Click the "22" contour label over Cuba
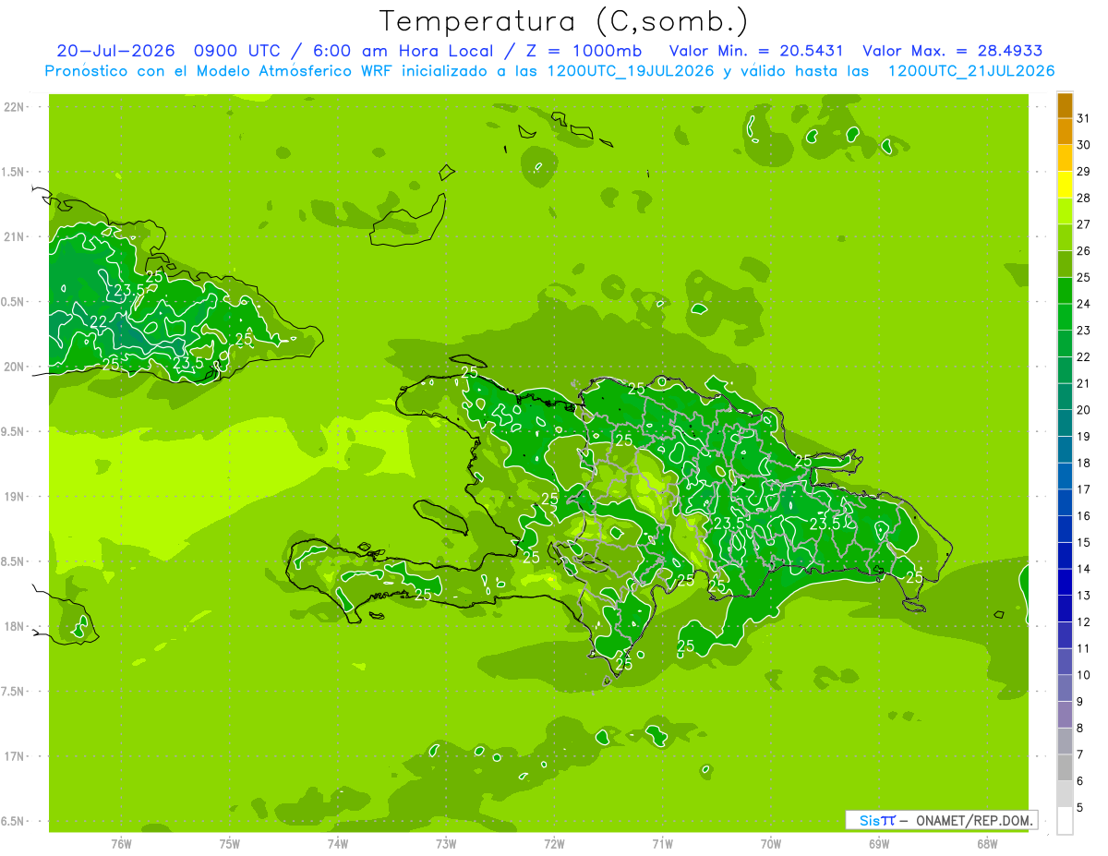The image size is (1108, 856). pyautogui.click(x=97, y=320)
